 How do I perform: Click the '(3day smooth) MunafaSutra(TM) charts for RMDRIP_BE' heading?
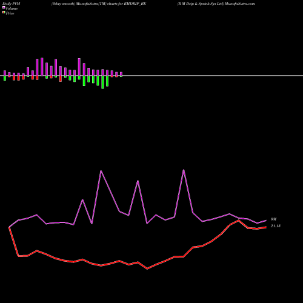point(99,4)
